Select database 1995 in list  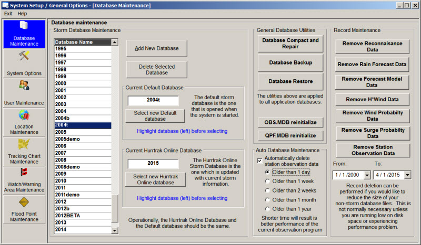point(83,49)
